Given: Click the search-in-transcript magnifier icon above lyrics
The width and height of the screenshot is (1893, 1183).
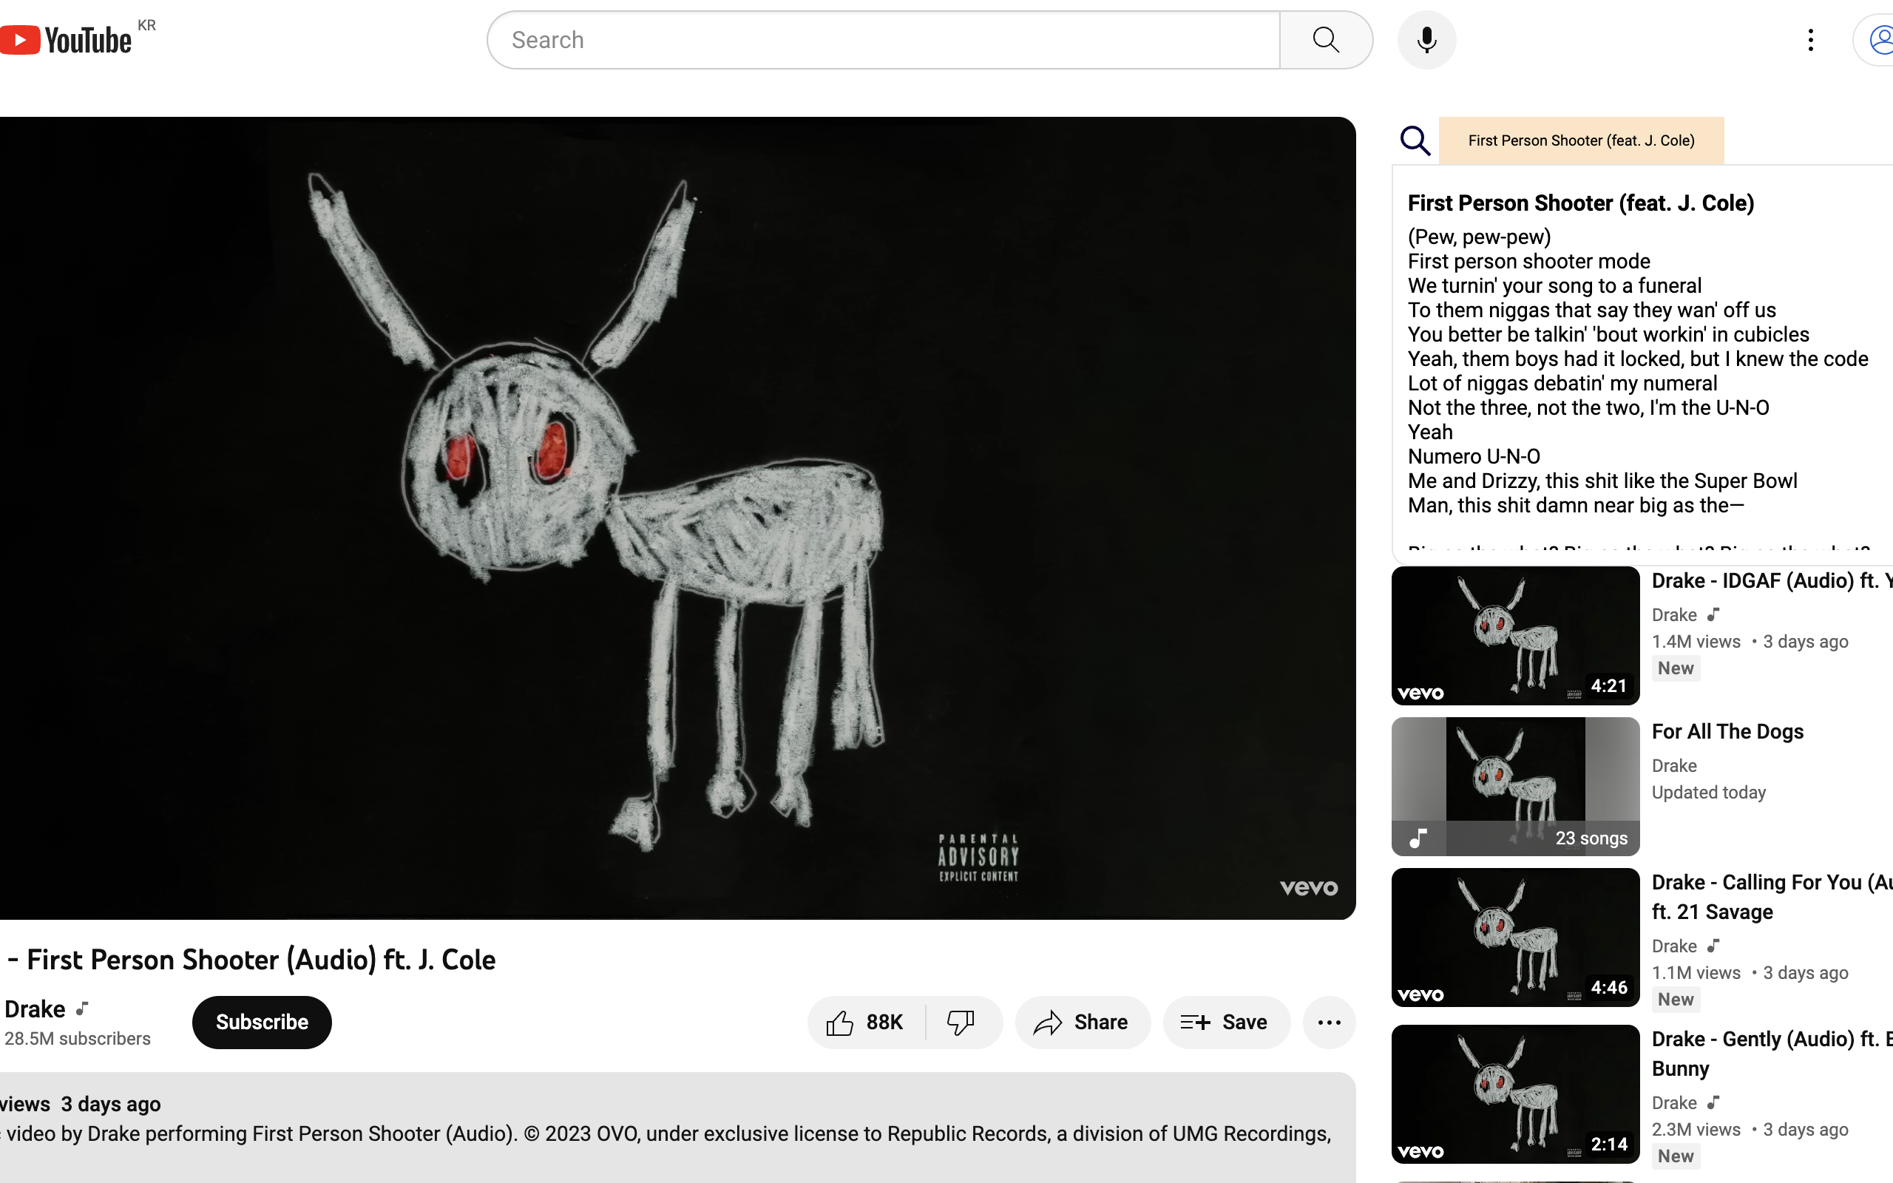Looking at the screenshot, I should [x=1415, y=140].
